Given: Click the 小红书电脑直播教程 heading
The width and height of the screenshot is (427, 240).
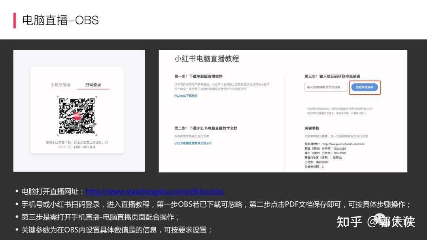Looking at the screenshot, I should point(207,59).
